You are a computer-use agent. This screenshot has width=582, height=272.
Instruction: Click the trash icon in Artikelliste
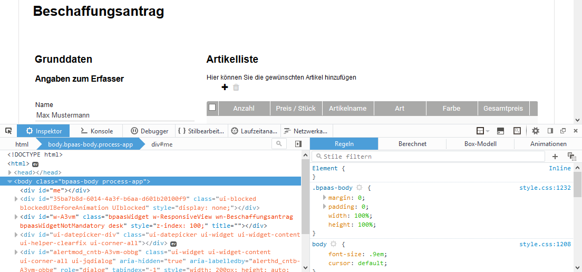[236, 88]
